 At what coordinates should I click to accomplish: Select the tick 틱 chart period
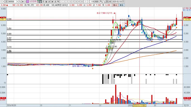[x=58, y=2]
